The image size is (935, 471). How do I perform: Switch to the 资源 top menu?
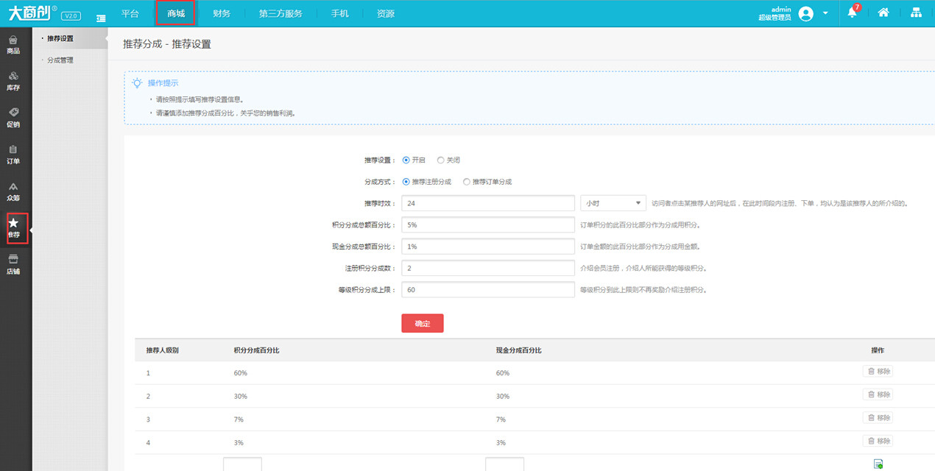pyautogui.click(x=385, y=13)
